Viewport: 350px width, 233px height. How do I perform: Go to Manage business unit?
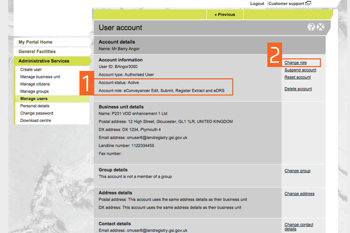click(x=40, y=77)
